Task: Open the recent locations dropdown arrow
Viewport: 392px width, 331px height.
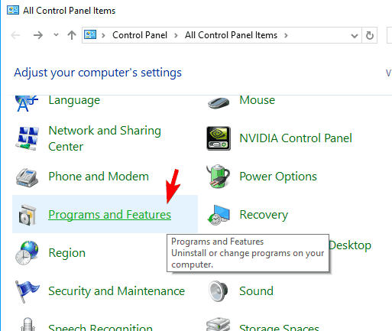Action: point(56,34)
